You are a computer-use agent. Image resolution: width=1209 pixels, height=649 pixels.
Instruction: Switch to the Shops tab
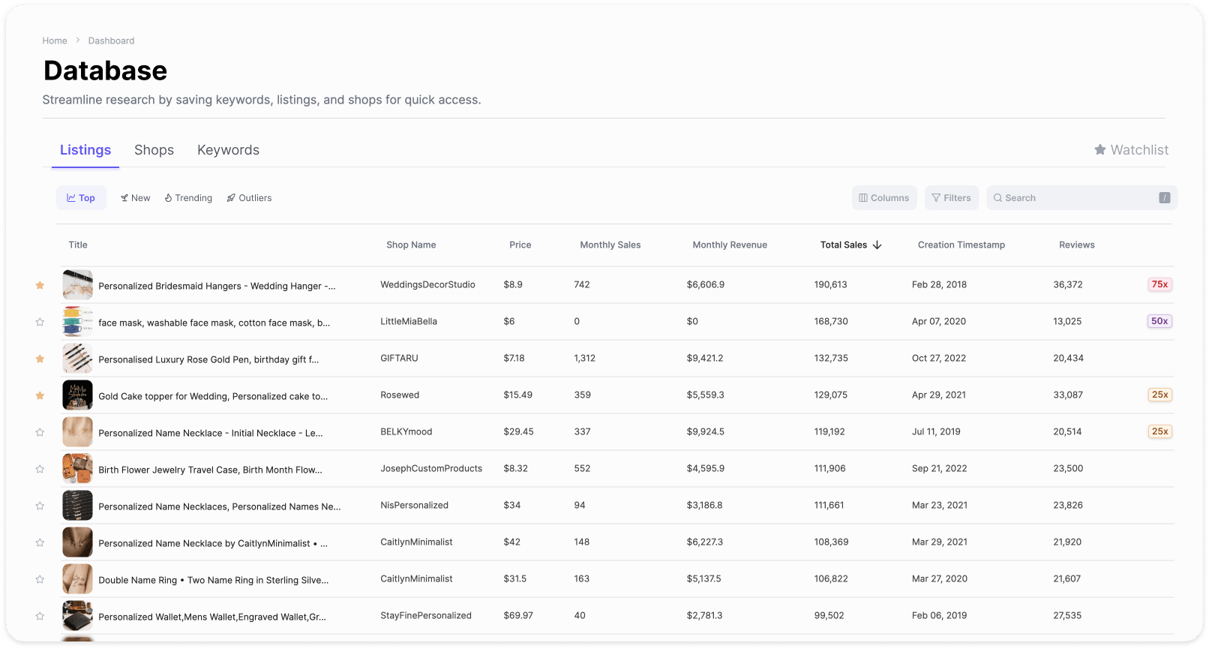(154, 150)
